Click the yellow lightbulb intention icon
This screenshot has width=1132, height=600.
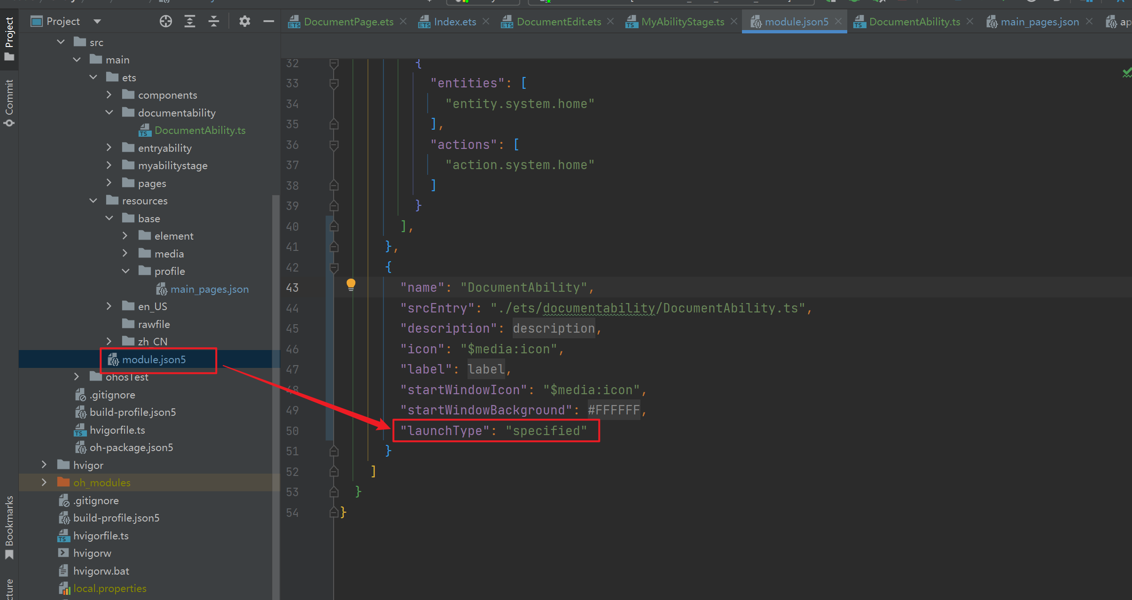[x=351, y=284]
